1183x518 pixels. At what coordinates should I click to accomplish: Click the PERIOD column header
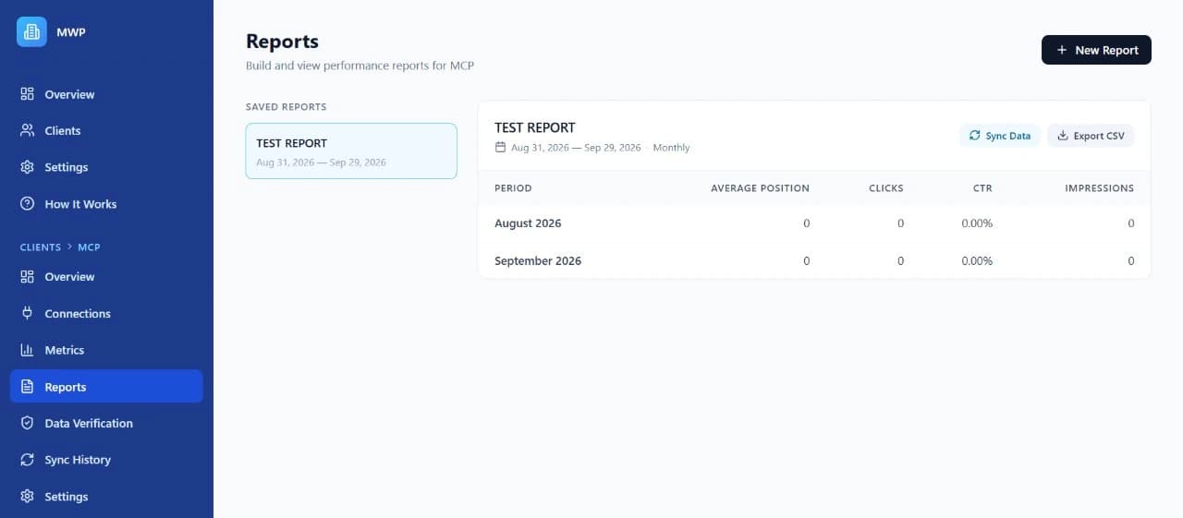point(513,188)
